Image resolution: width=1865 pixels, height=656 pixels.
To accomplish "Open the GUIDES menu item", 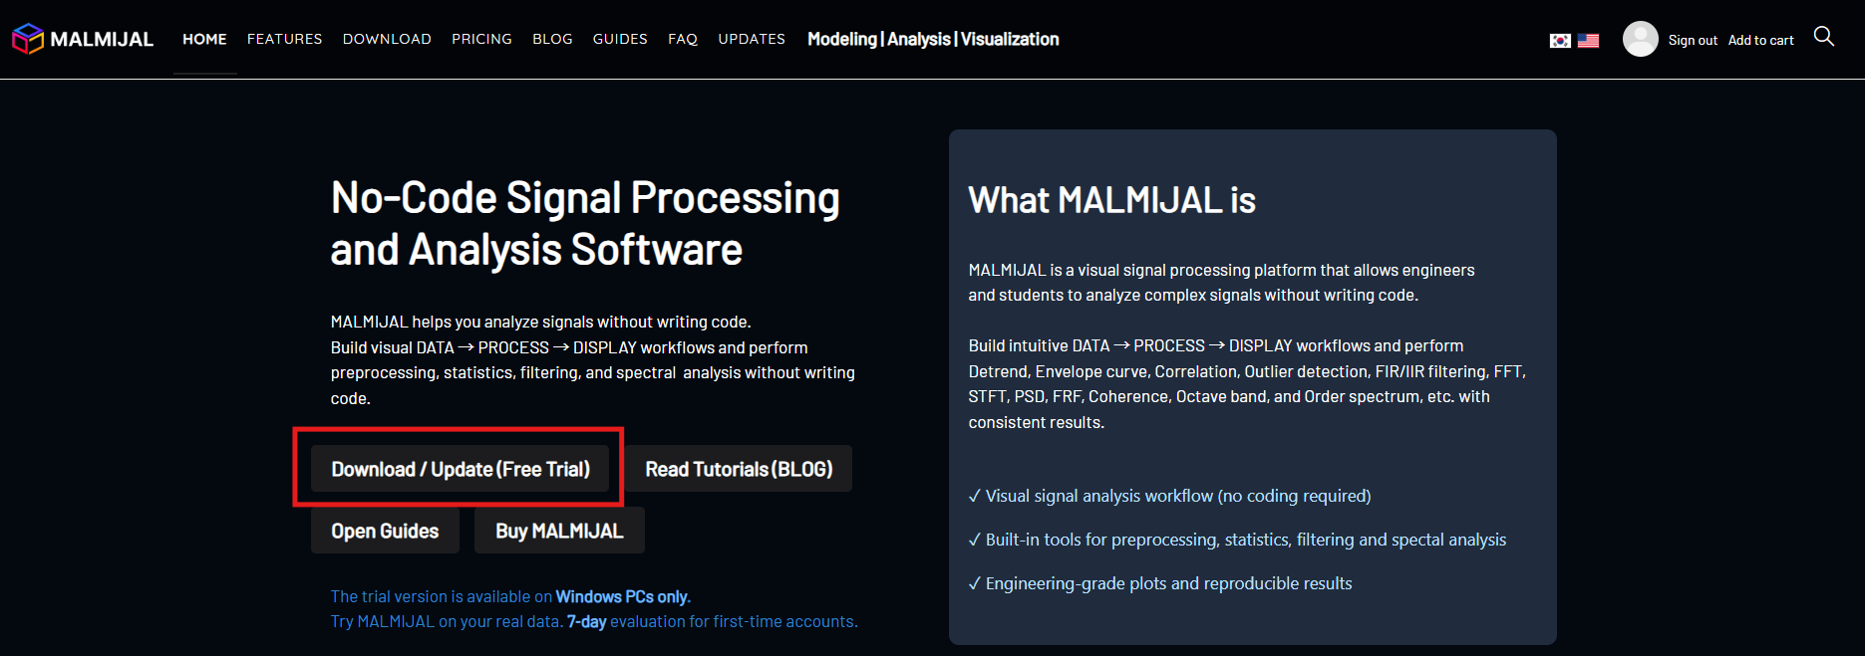I will (620, 39).
